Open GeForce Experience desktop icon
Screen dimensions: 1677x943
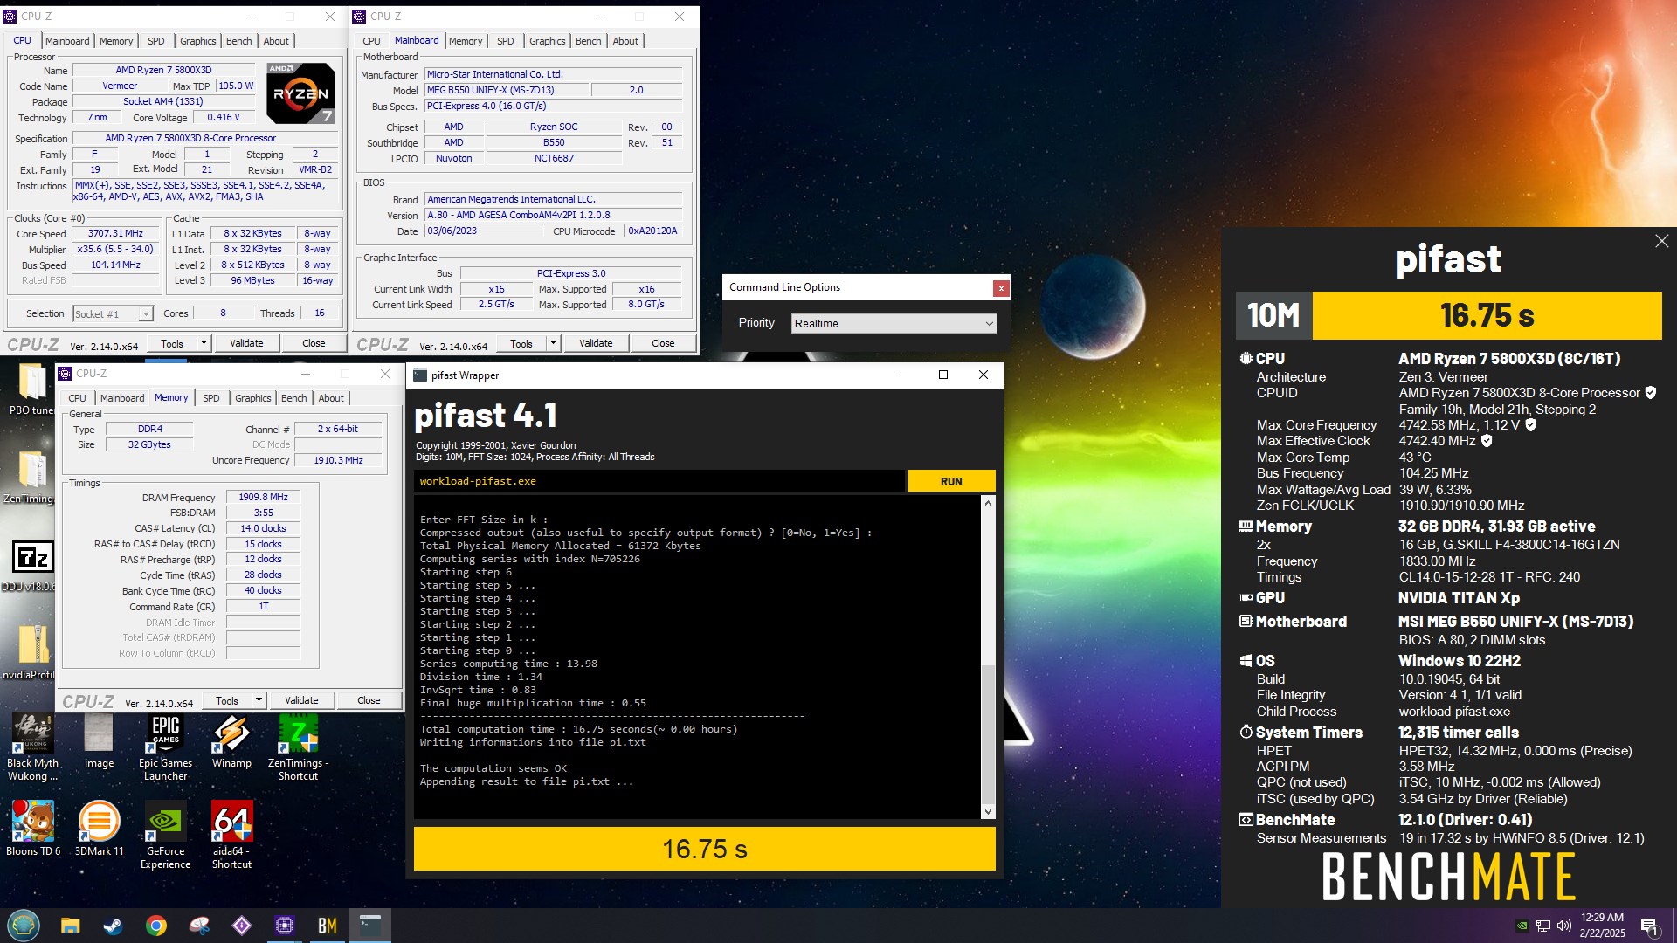pyautogui.click(x=165, y=835)
